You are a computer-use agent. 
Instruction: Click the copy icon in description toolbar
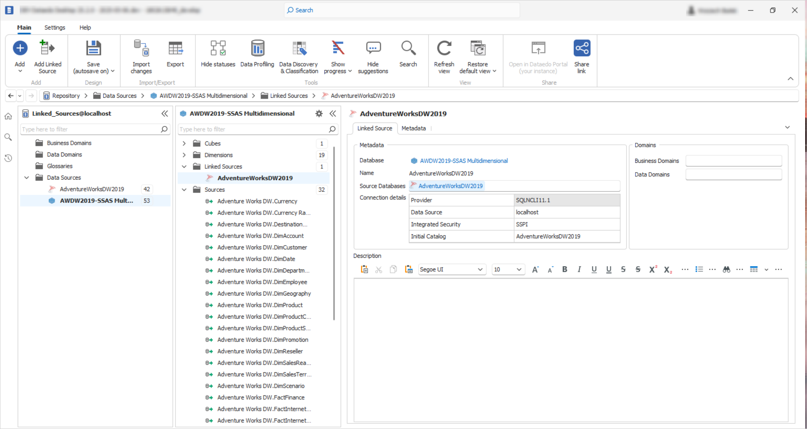click(393, 269)
